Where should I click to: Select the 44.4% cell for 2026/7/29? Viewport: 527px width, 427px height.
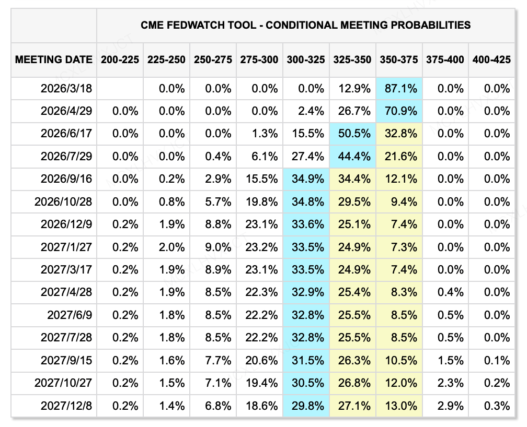coord(352,157)
